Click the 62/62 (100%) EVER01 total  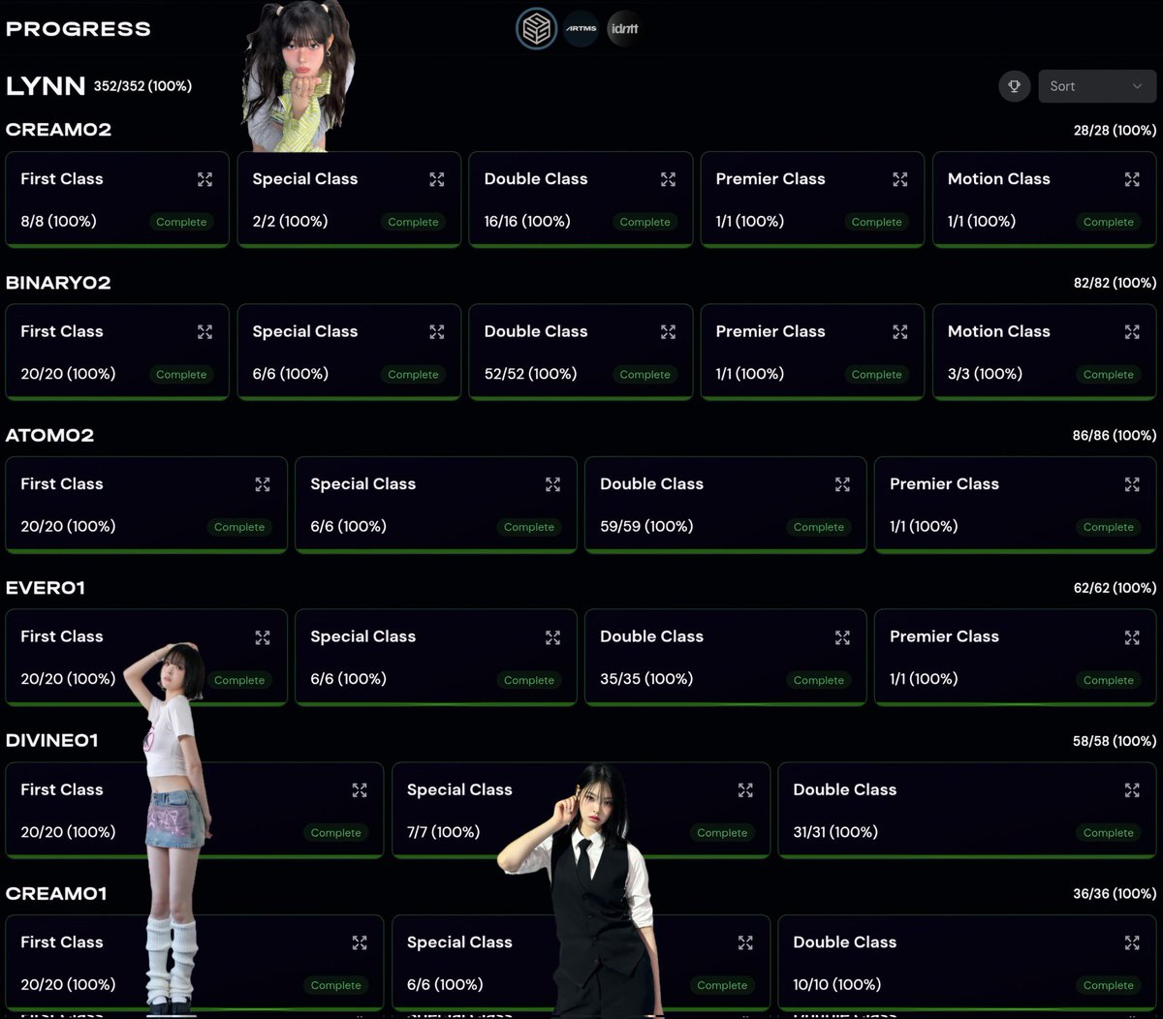[1115, 588]
